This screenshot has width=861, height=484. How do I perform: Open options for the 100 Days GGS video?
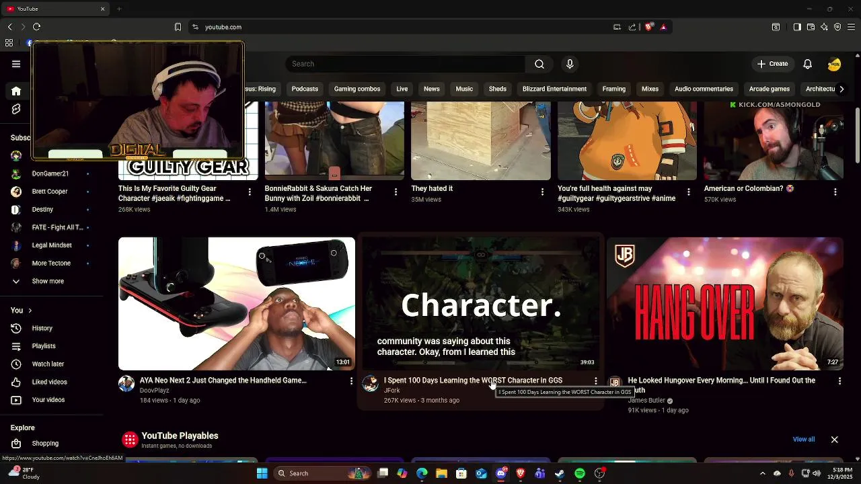tap(595, 381)
